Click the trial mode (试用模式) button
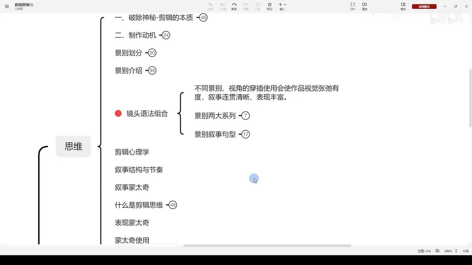 coord(424,6)
